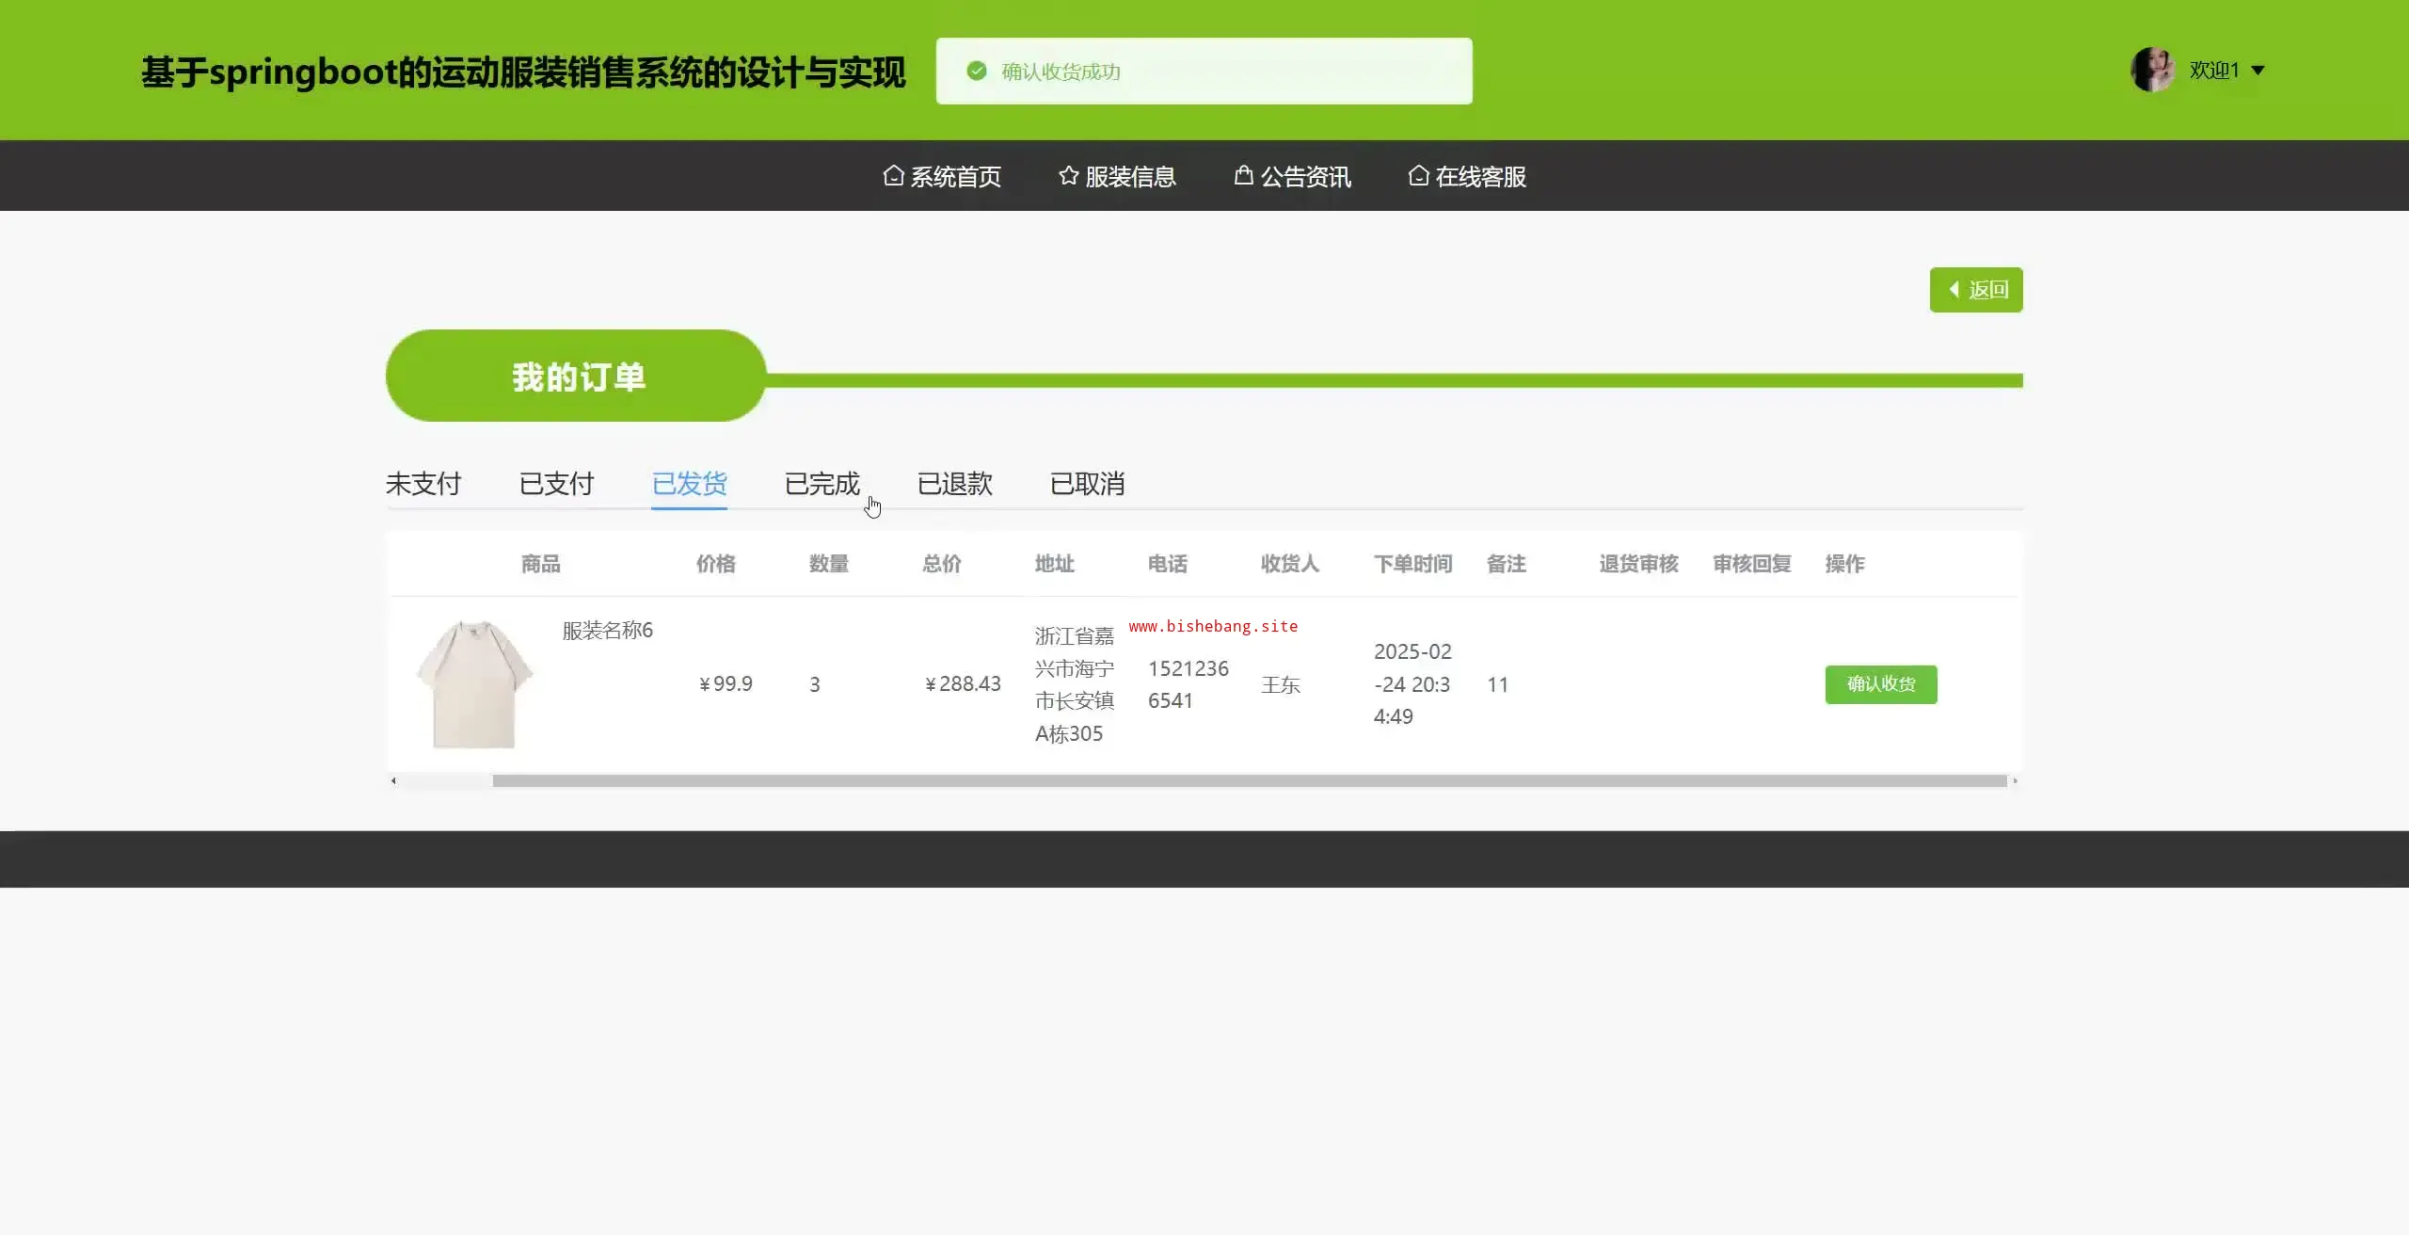Screen dimensions: 2409x1235
Task: Open the 服装名称6 product name
Action: (607, 631)
